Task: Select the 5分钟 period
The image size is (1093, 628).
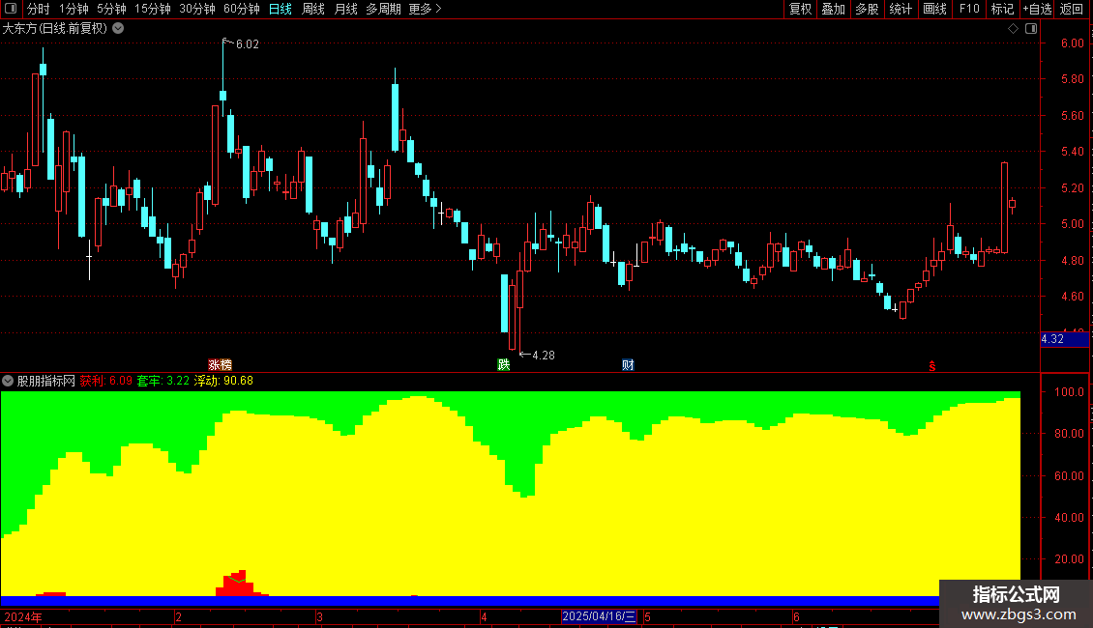Action: [111, 9]
